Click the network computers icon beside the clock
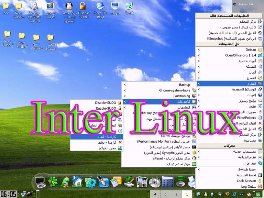The width and height of the screenshot is (264, 198). [24, 194]
